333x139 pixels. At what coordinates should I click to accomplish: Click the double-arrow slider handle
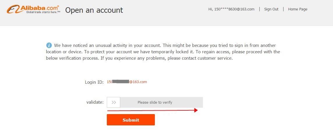coord(114,102)
